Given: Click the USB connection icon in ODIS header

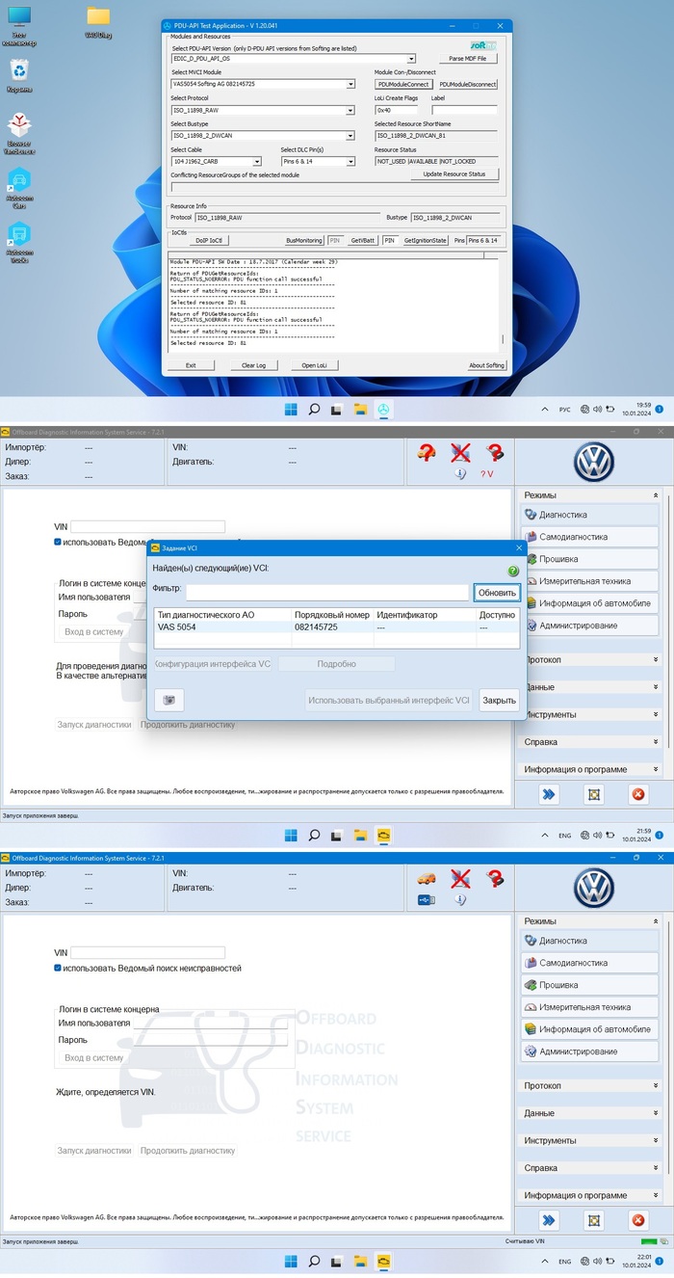Looking at the screenshot, I should [428, 899].
